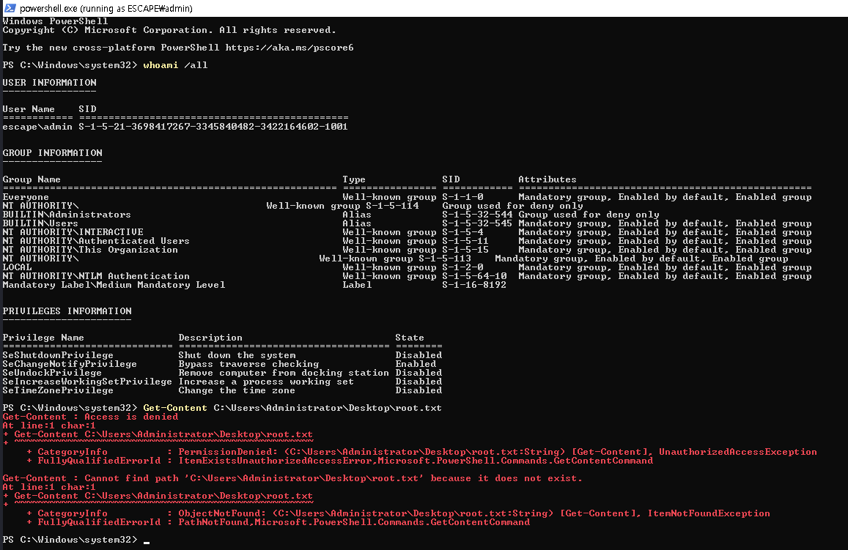Viewport: 848px width, 550px height.
Task: Click the 'State' column header
Action: click(x=410, y=338)
